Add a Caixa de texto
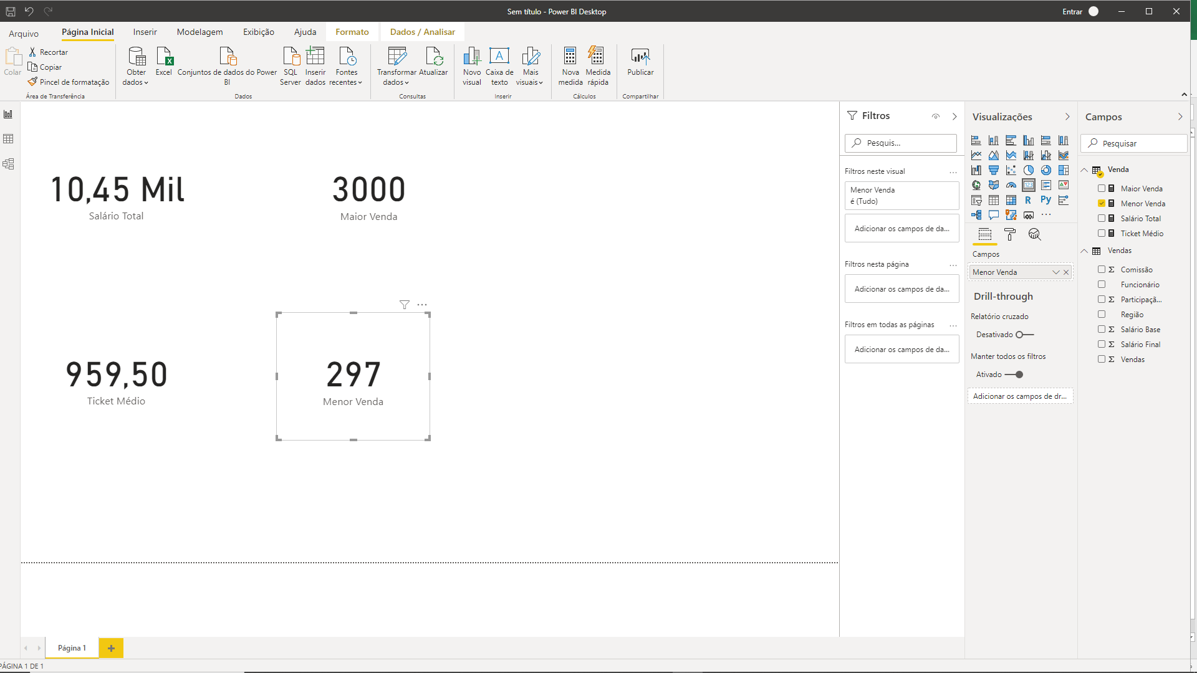Viewport: 1197px width, 673px height. point(499,65)
